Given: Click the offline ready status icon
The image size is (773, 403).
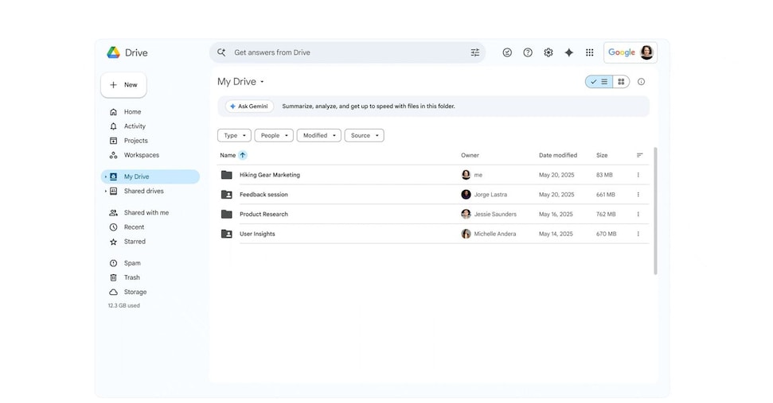Looking at the screenshot, I should pyautogui.click(x=507, y=52).
